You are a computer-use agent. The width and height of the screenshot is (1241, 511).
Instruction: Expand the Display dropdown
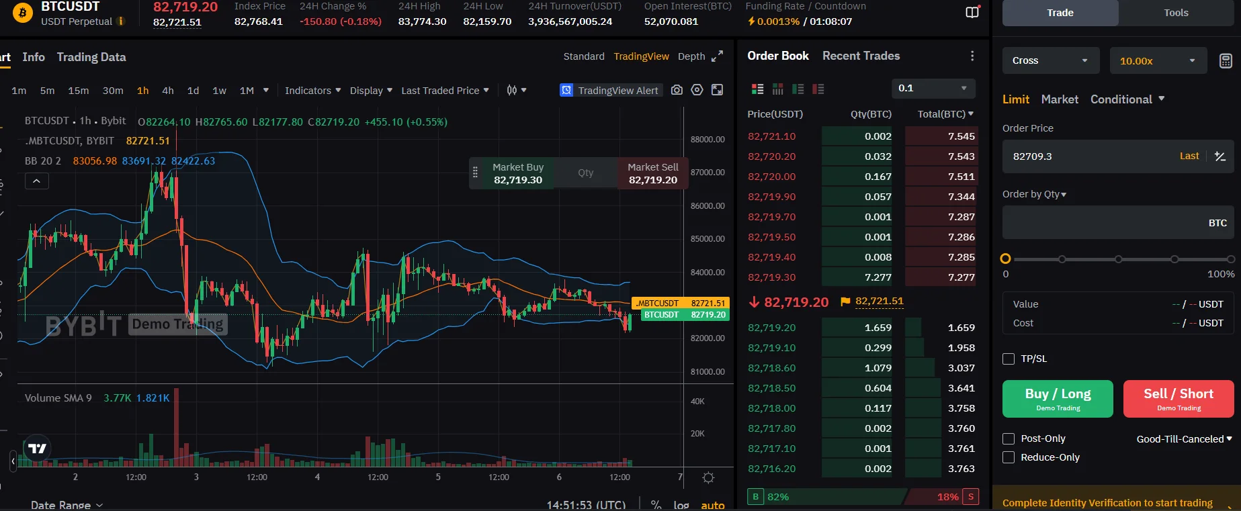[371, 91]
